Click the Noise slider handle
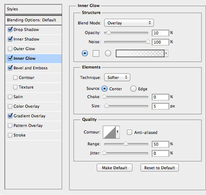 click(x=148, y=42)
